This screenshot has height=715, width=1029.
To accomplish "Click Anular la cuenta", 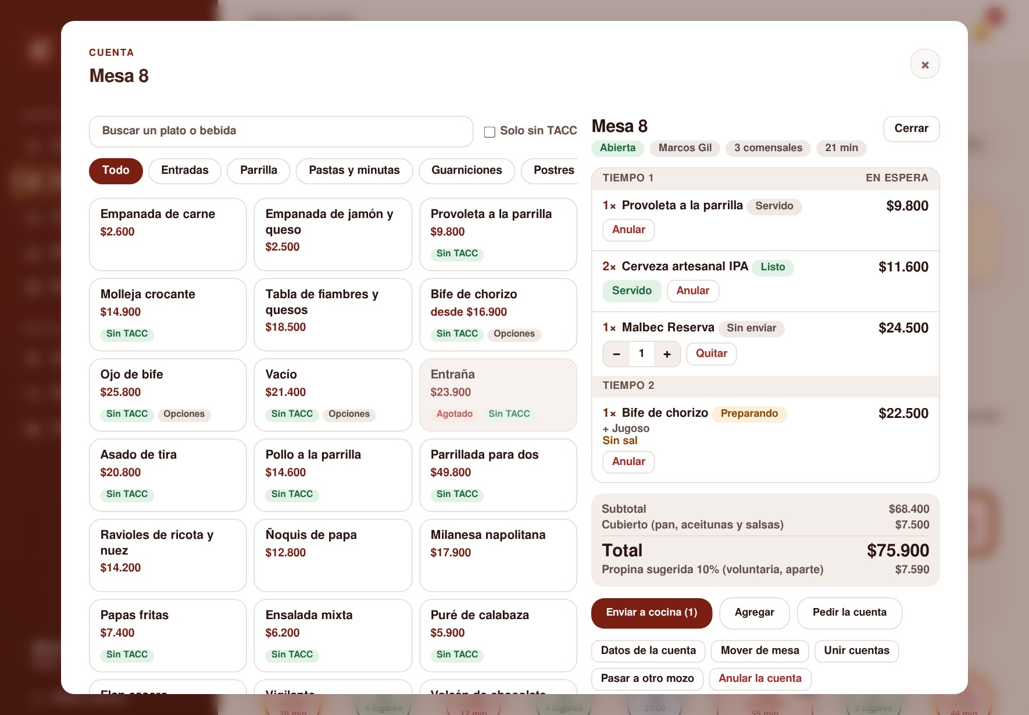I will pos(760,679).
